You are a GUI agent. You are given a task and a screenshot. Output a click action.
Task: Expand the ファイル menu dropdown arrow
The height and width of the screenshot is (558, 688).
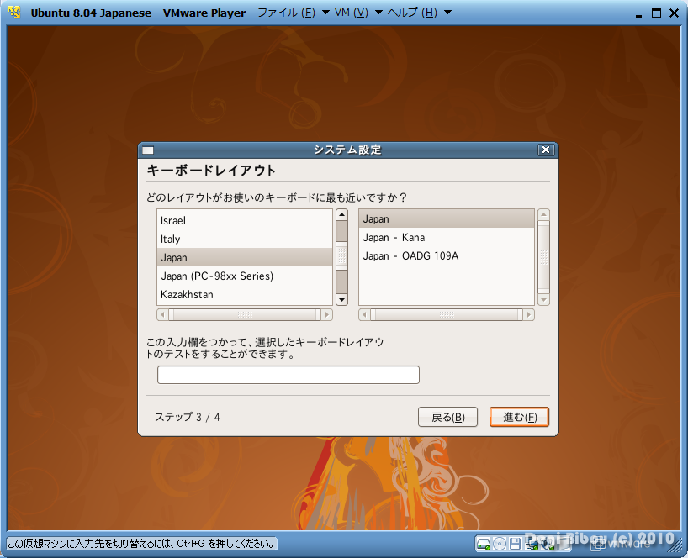326,13
